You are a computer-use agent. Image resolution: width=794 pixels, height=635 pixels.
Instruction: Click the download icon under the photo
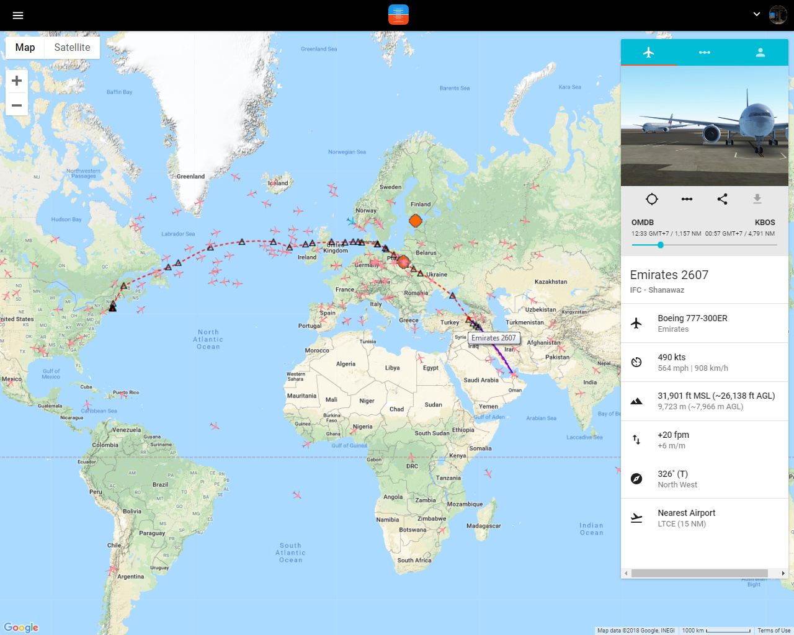(757, 199)
